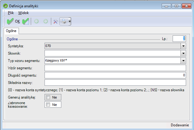
Task: Go to next record with the right arrow
Action: [45, 21]
